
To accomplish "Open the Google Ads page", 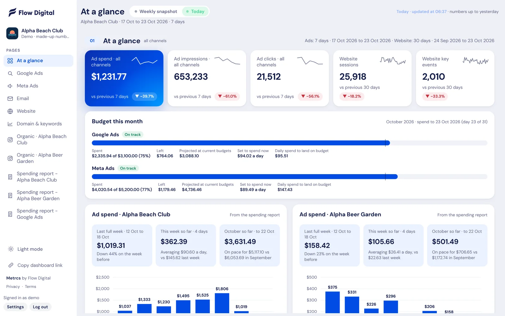I will [38, 73].
